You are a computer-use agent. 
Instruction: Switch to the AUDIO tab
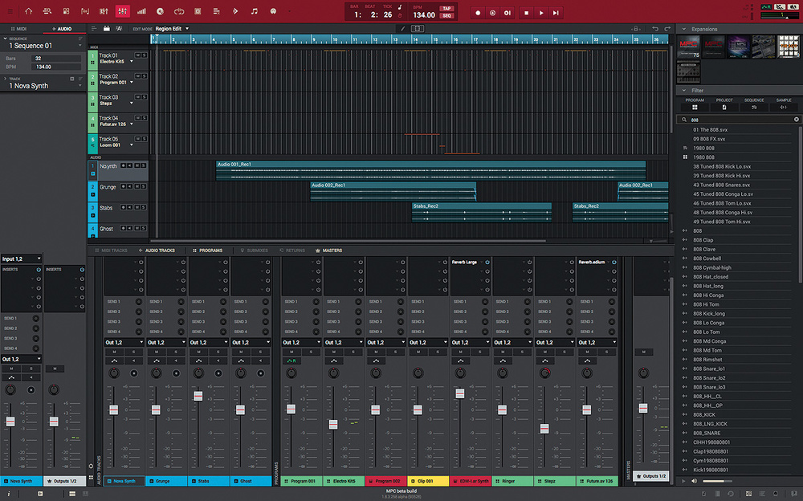tap(62, 29)
